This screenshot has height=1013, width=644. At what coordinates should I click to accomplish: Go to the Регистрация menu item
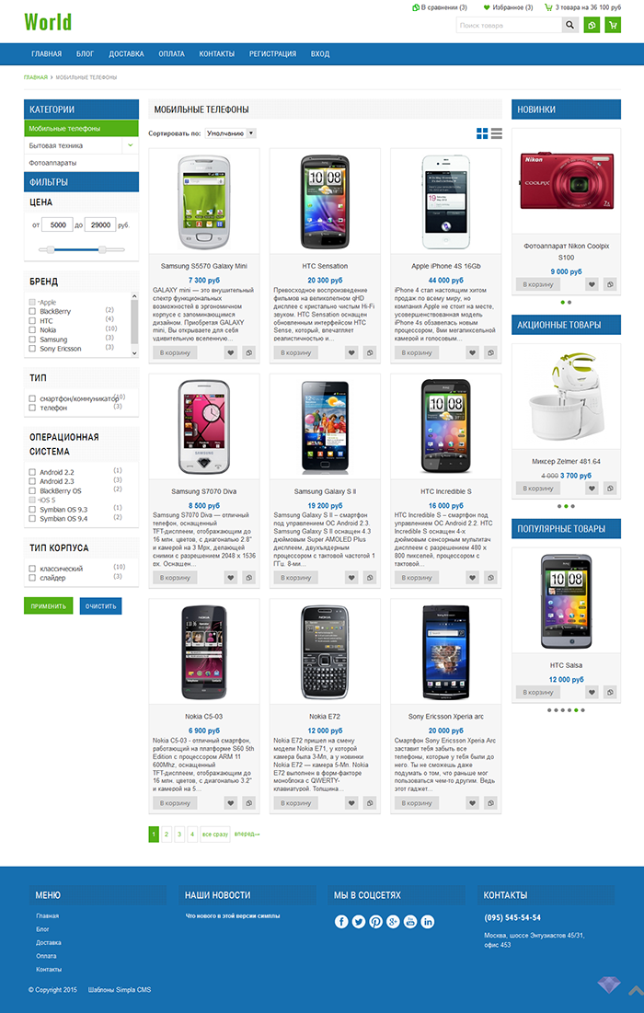(272, 53)
